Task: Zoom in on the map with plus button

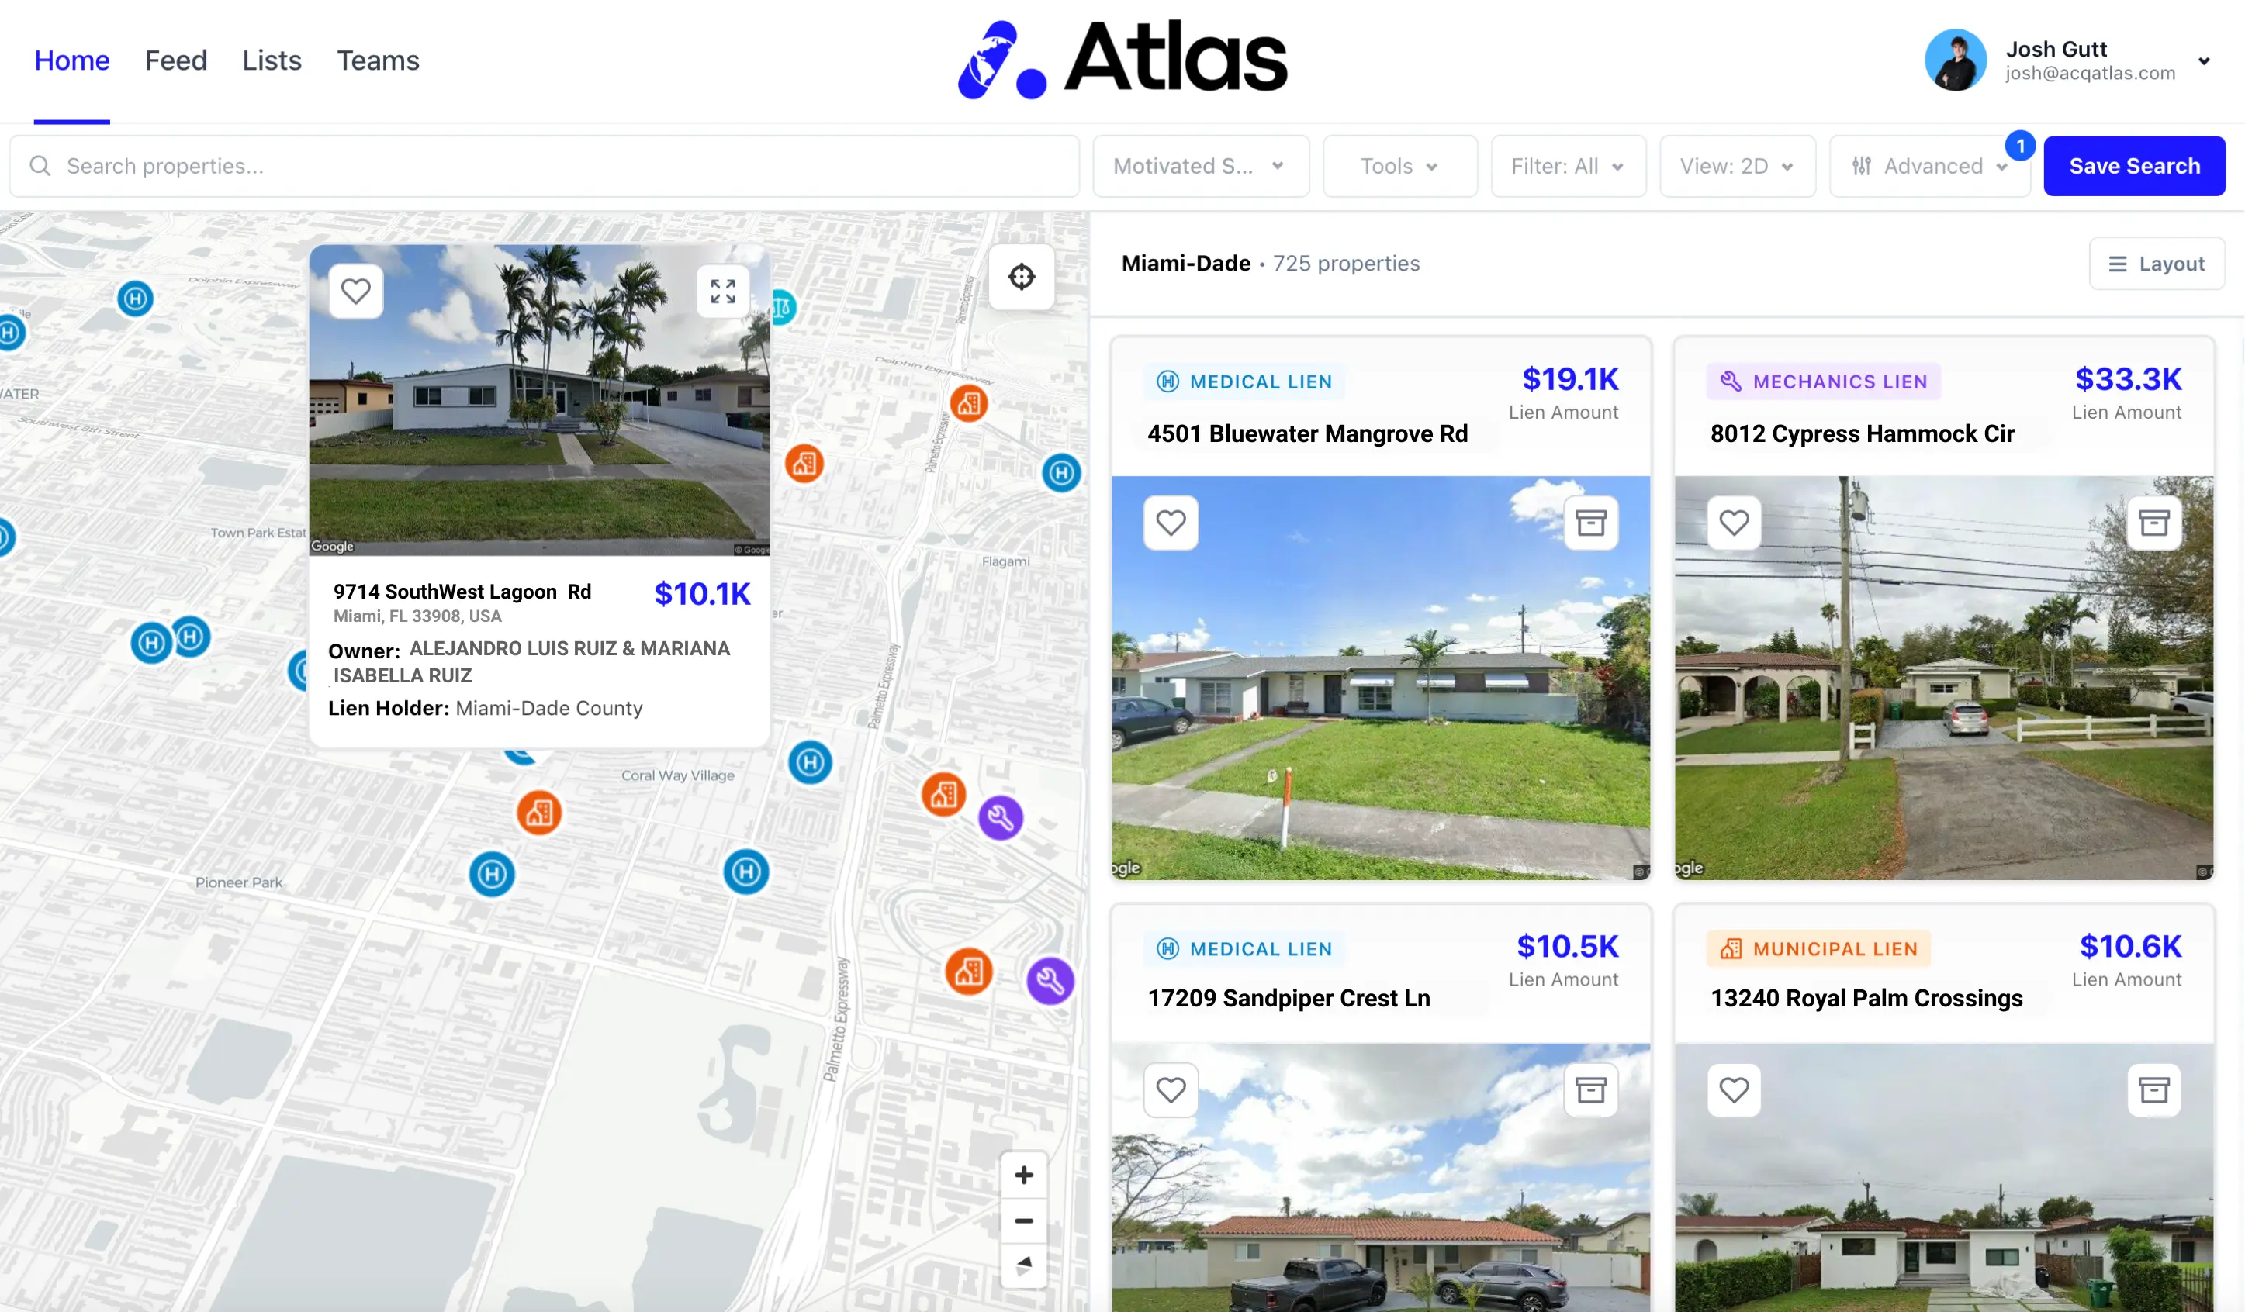Action: pos(1024,1175)
